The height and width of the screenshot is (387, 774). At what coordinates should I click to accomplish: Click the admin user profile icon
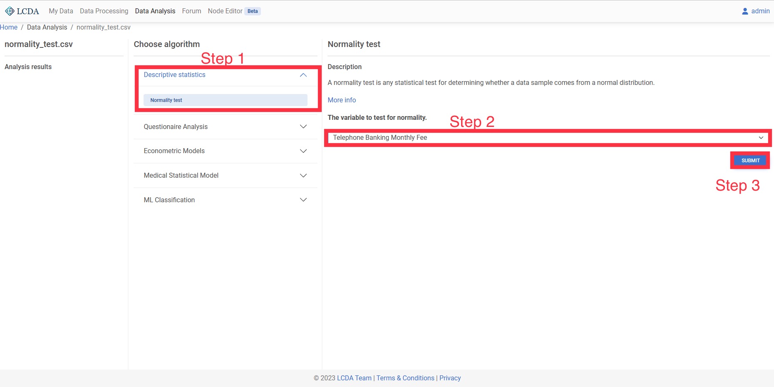point(745,11)
